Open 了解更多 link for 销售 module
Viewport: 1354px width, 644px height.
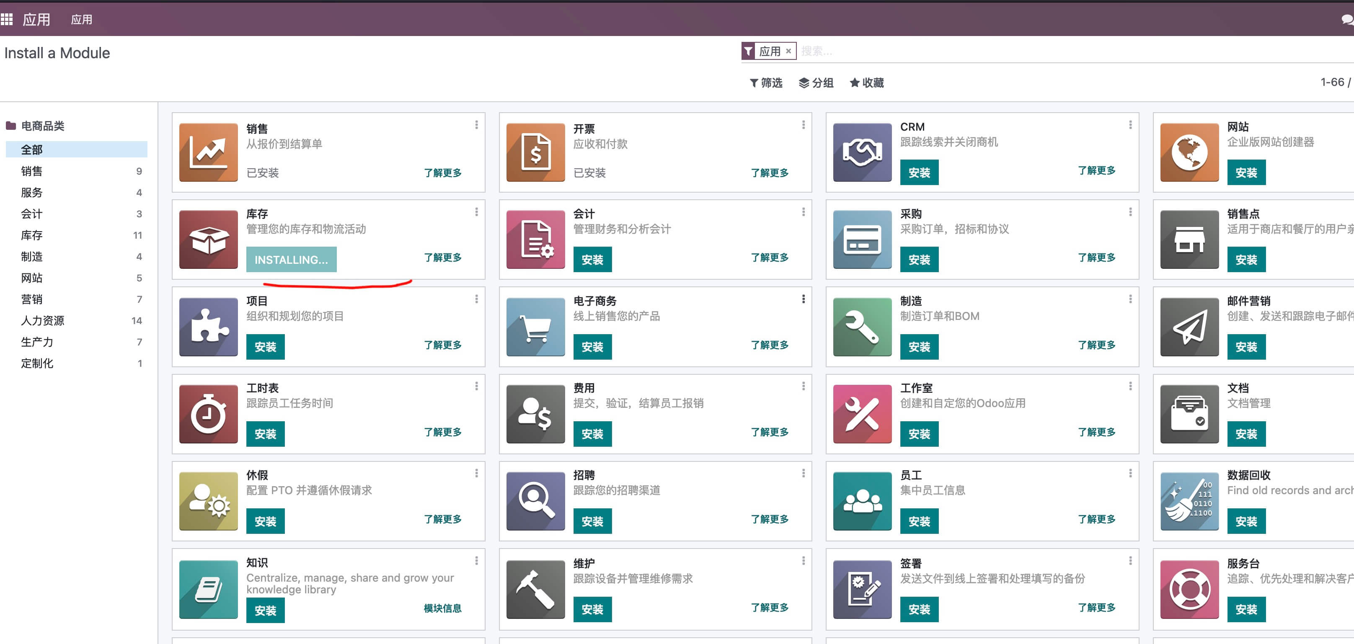click(442, 173)
